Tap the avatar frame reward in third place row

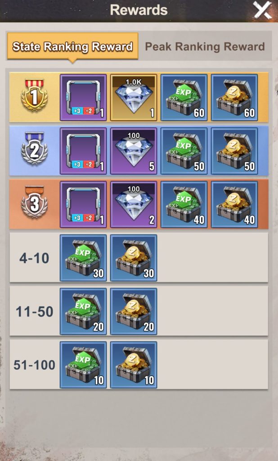(x=83, y=204)
